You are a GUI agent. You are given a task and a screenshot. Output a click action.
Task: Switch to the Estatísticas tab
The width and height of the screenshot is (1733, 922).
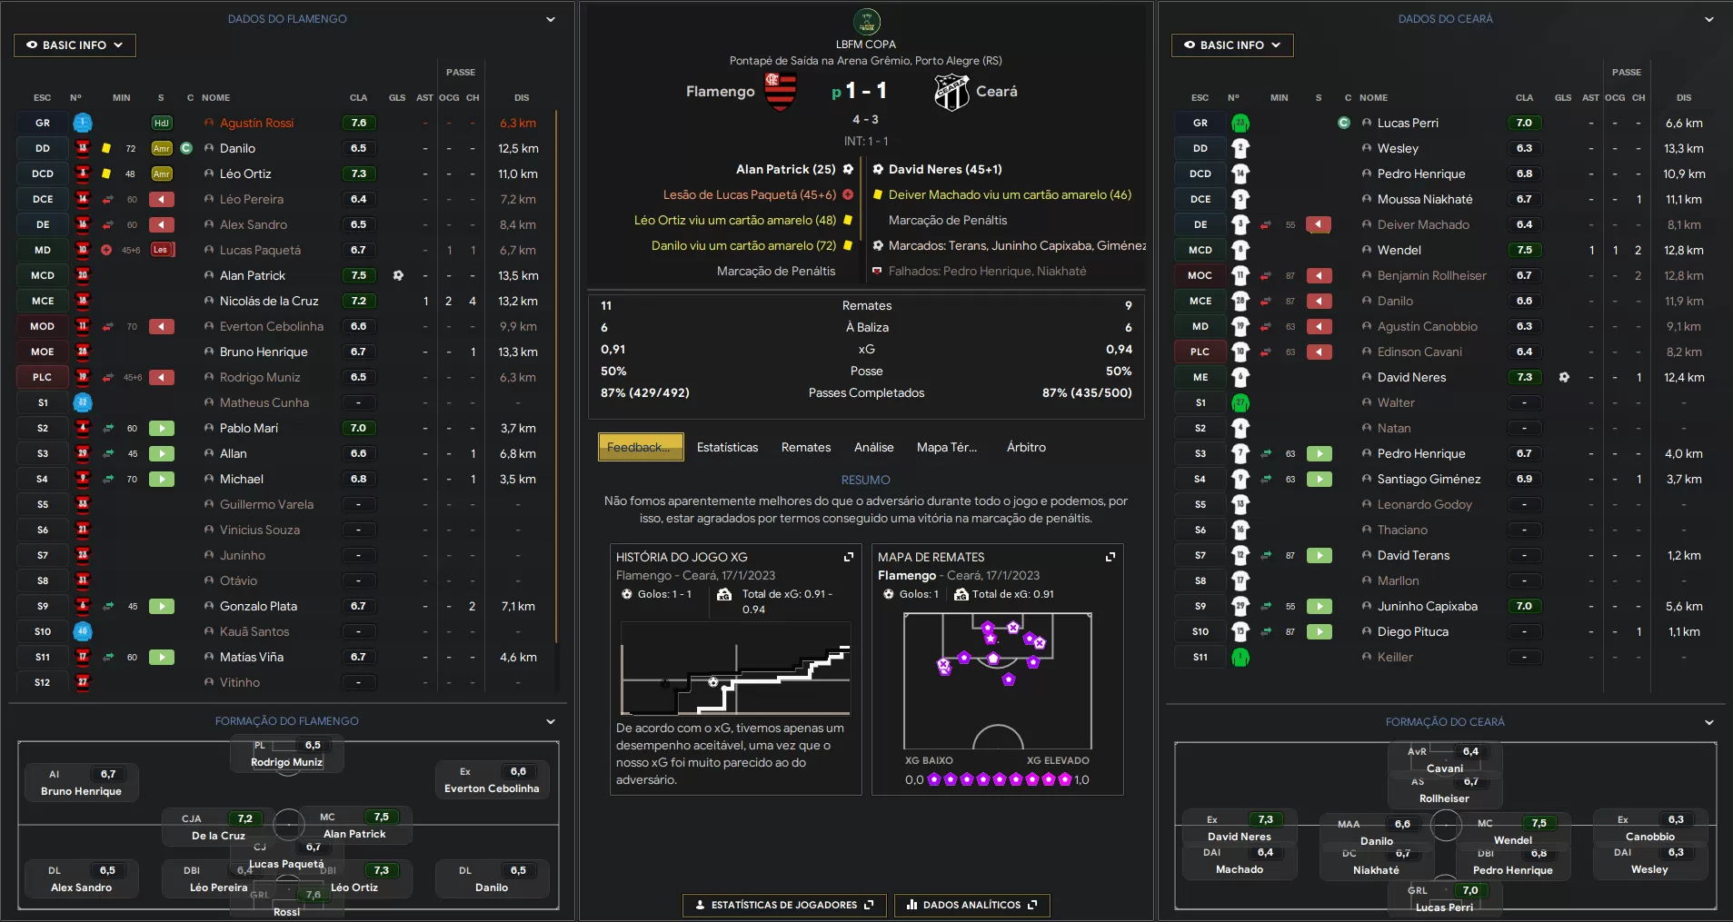pyautogui.click(x=727, y=447)
